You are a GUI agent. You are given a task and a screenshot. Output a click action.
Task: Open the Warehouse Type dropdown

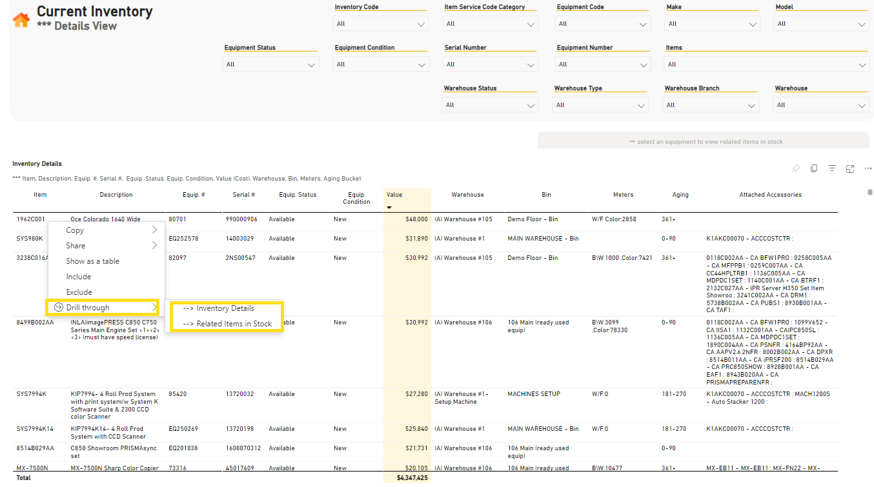[x=601, y=105]
